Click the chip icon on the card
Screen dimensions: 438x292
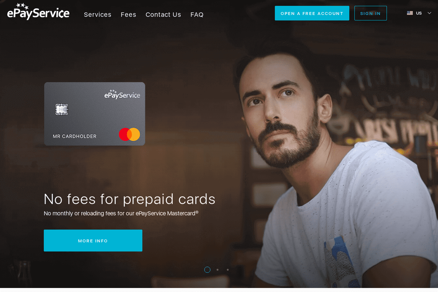pos(62,109)
